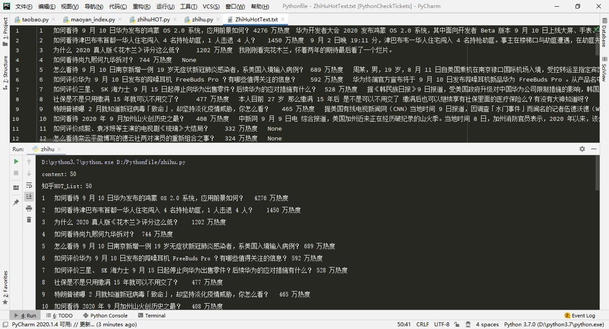The image size is (609, 329).
Task: Open the 编辑(E) menu
Action: coord(47,7)
